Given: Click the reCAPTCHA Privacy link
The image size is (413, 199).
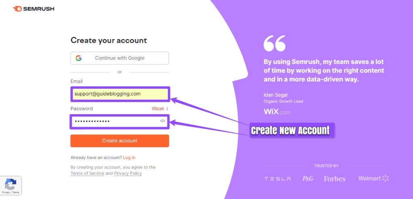Looking at the screenshot, I should [x=6, y=193].
